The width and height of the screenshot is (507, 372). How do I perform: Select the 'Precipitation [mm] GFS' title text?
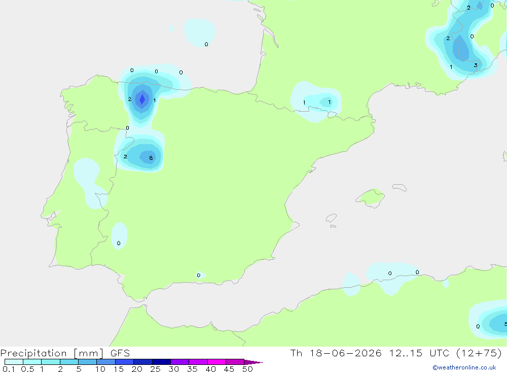point(65,353)
